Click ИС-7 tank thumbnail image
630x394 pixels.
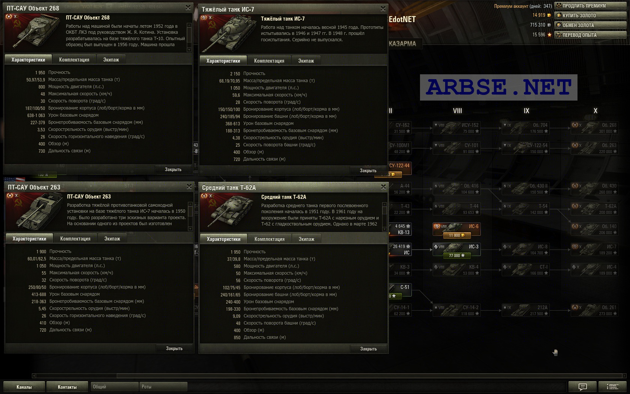[229, 33]
